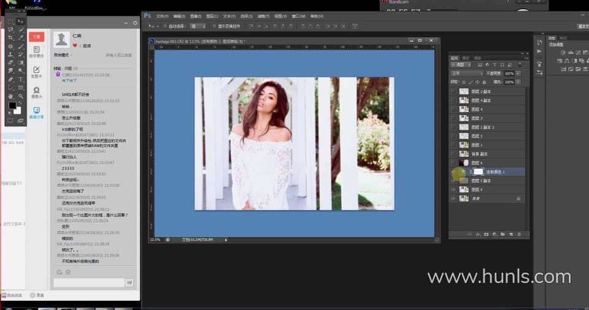Enable the 显示变换控件 checkbox
589x310 pixels.
pyautogui.click(x=215, y=26)
